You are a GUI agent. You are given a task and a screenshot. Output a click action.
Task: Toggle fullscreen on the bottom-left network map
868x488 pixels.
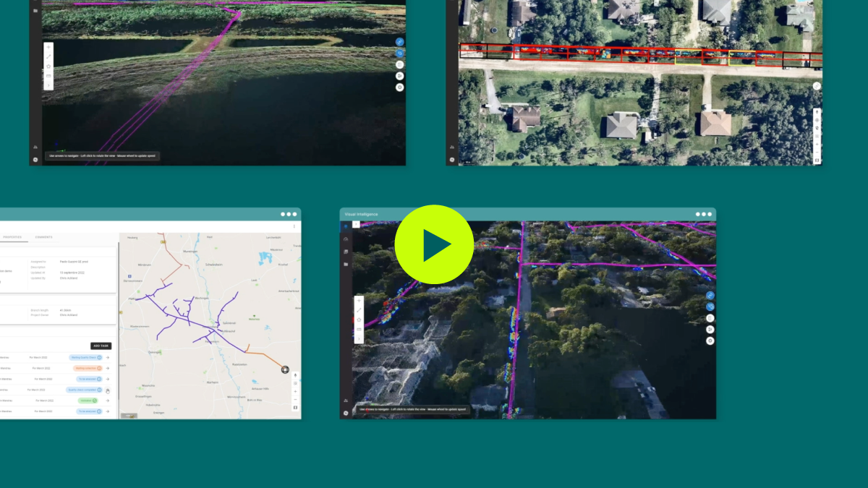[294, 407]
